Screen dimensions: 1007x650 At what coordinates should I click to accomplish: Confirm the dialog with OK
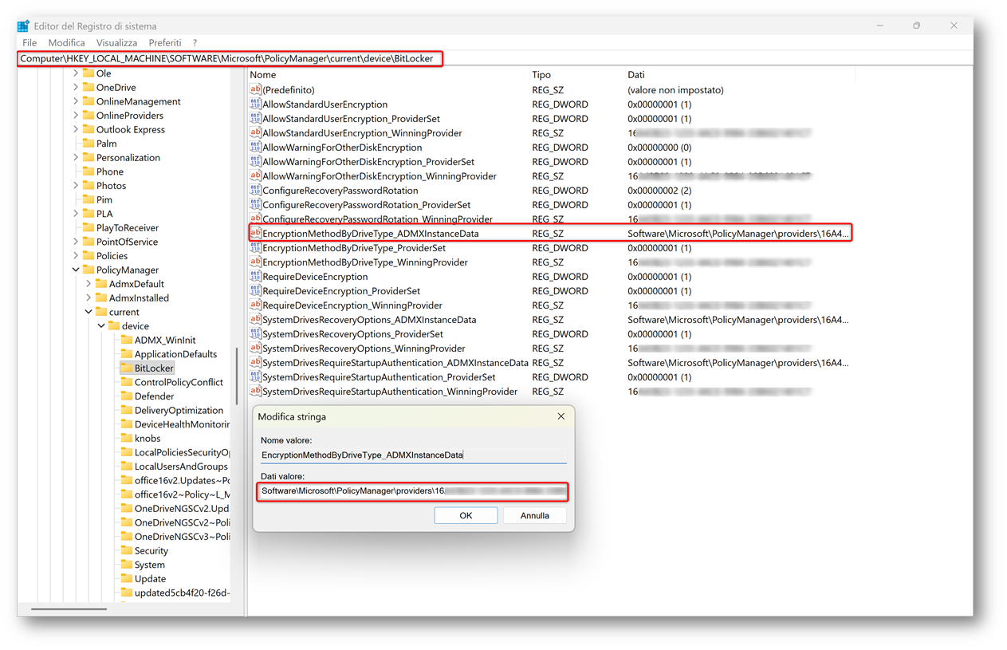click(466, 515)
